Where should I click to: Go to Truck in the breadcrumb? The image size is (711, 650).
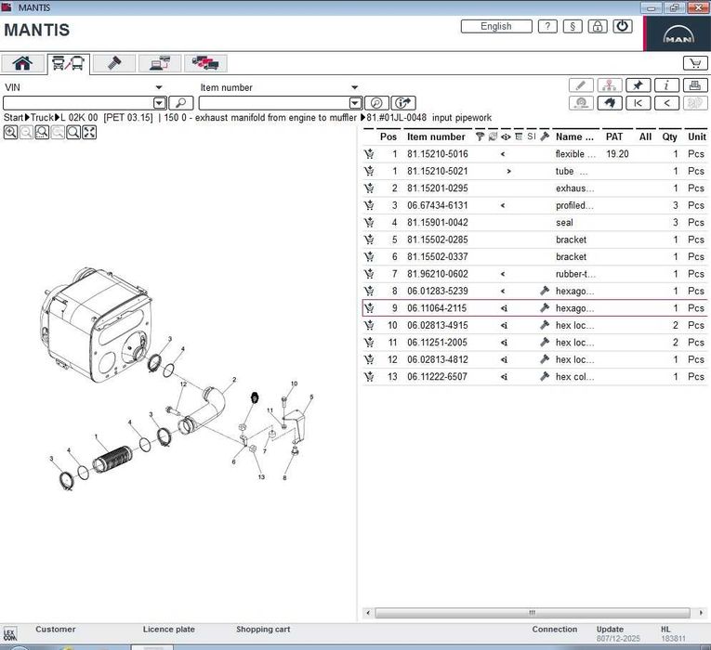[x=42, y=118]
